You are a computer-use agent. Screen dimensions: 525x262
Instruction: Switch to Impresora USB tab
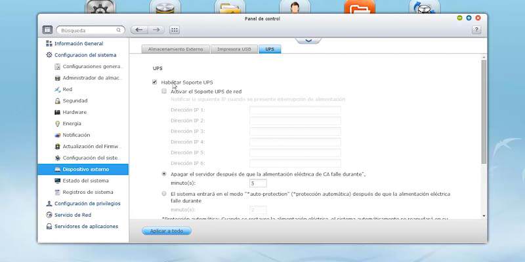[x=234, y=49]
